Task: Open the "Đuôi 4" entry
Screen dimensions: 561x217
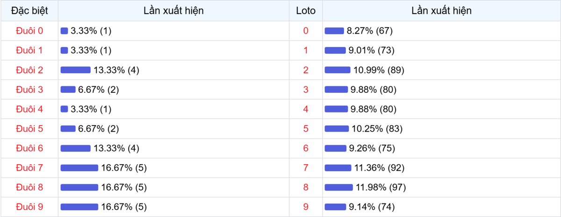Action: pos(29,109)
